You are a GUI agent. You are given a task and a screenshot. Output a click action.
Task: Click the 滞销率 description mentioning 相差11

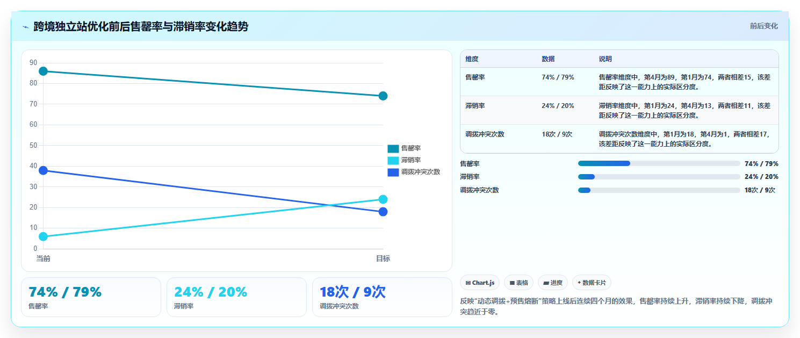point(685,110)
